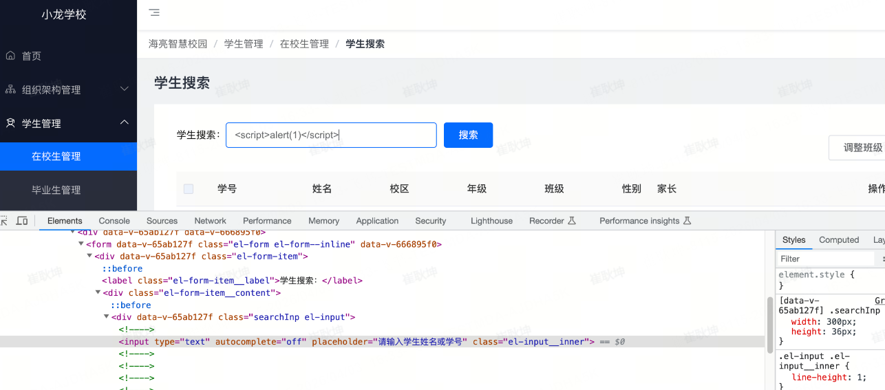Click the Elements panel vertical scrollbar
Viewport: 885px width, 390px height.
coord(769,325)
